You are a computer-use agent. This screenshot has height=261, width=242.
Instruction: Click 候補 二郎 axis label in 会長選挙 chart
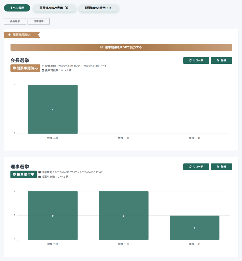[x=53, y=138]
